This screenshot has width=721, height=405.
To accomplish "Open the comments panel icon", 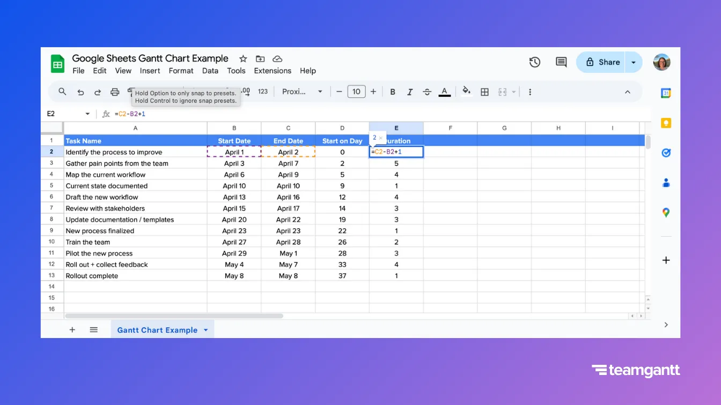I will (561, 62).
